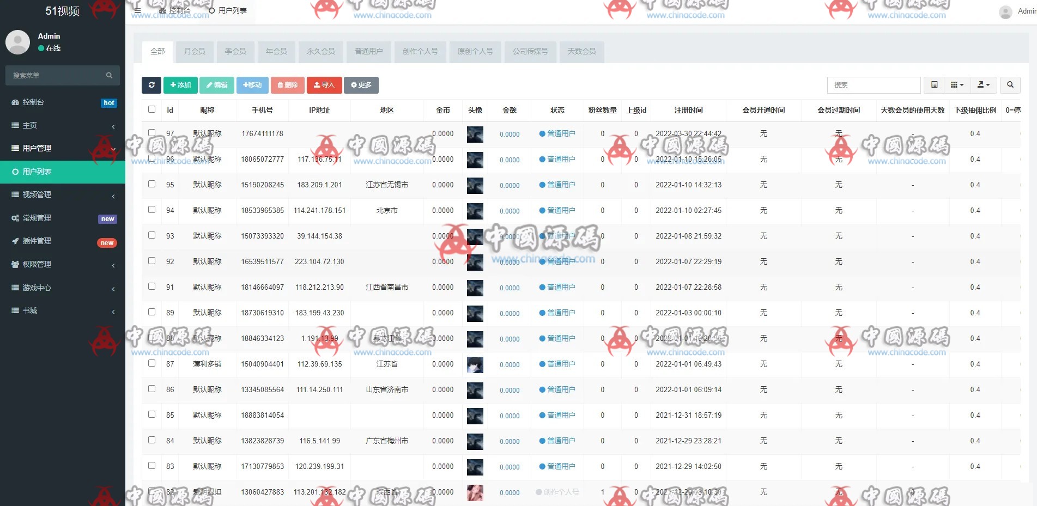Click the sidebar menu search magnifier icon
Screen dimensions: 1037x506
109,75
